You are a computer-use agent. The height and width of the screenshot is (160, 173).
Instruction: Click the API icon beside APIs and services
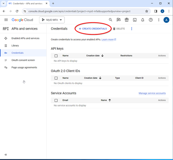pos(6,29)
